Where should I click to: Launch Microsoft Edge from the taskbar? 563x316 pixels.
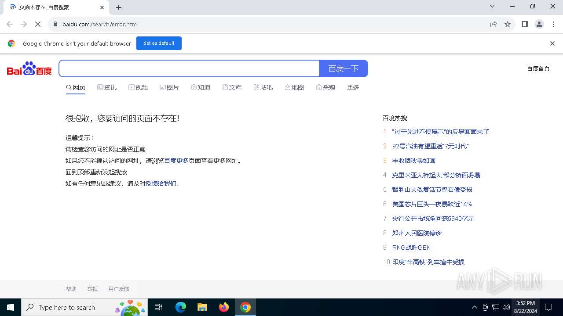[181, 307]
